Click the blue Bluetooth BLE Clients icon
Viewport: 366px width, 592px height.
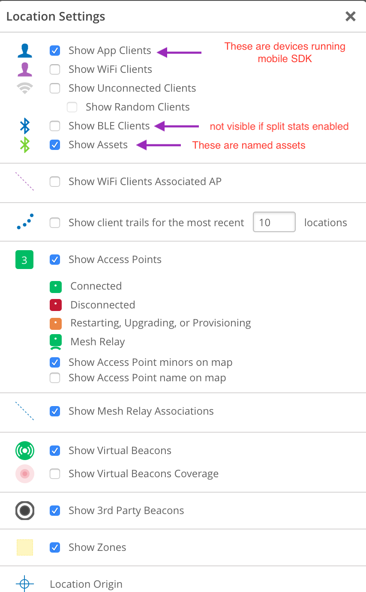tap(25, 126)
